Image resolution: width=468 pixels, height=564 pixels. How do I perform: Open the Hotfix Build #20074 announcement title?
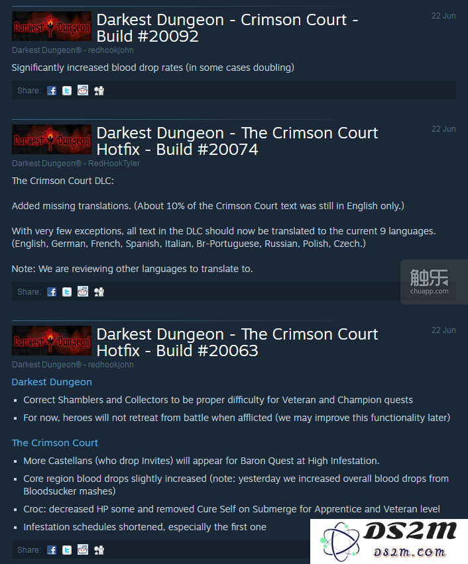tap(237, 141)
